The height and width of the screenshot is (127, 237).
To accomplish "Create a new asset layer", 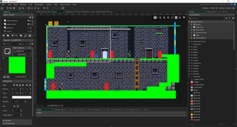I will coord(21,36).
